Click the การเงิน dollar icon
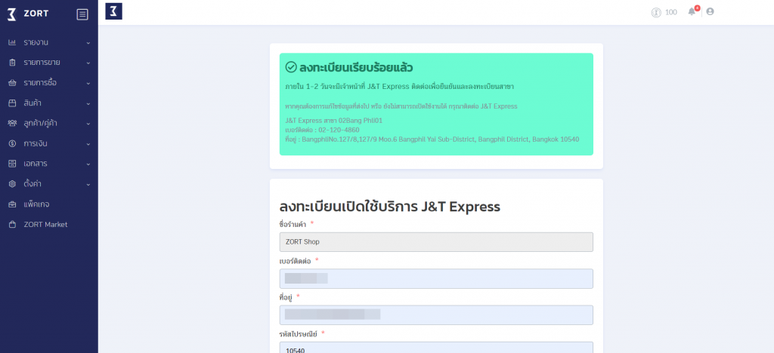Screen dimensions: 774x353 [12, 143]
